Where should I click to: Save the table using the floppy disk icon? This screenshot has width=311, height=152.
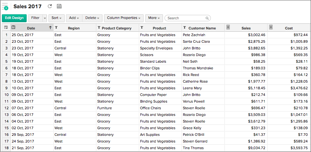[59, 6]
